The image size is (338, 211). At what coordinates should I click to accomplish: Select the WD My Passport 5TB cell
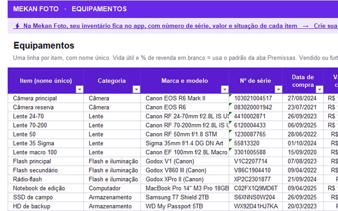[x=185, y=206]
